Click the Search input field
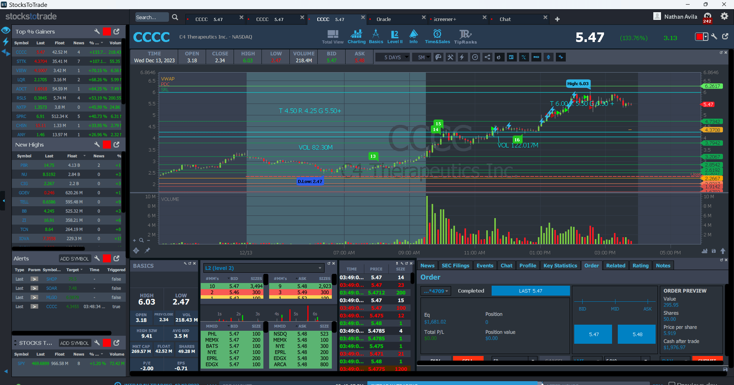The width and height of the screenshot is (734, 385). click(x=151, y=17)
